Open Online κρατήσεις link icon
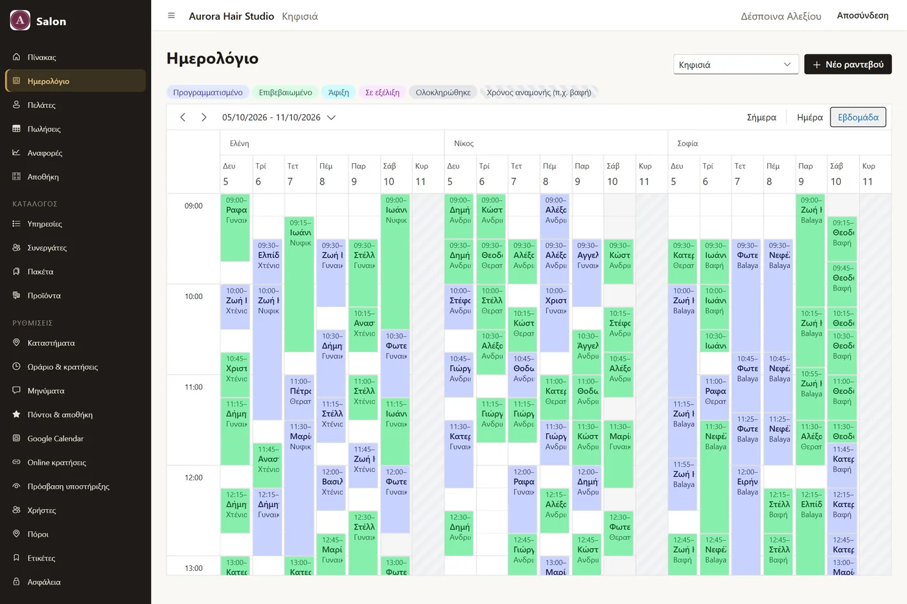The width and height of the screenshot is (907, 604). click(x=16, y=463)
